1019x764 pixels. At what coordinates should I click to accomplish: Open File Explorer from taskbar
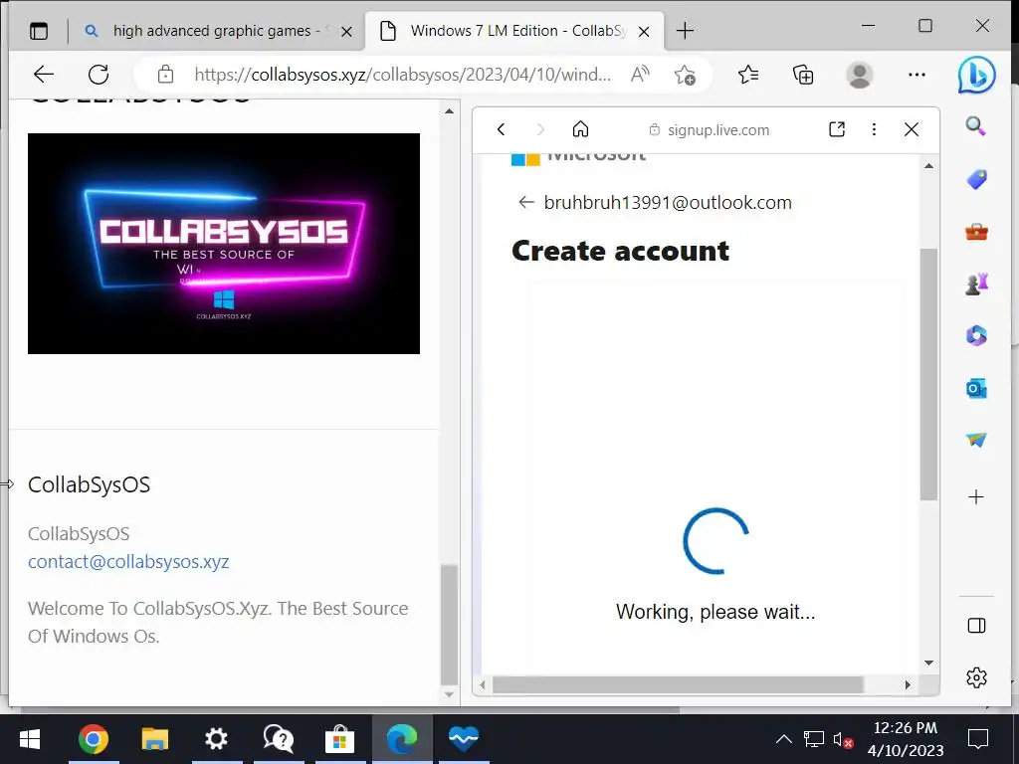tap(154, 739)
